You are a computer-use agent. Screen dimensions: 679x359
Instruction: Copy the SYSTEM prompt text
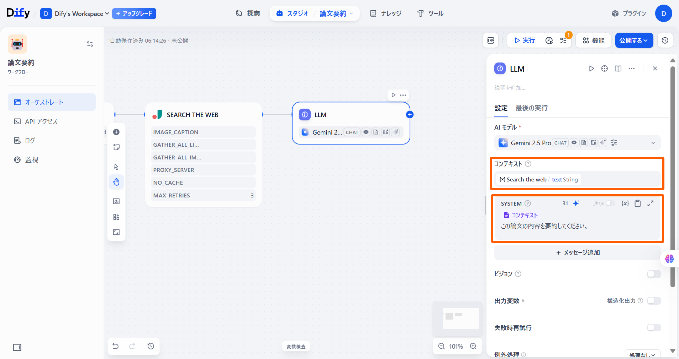pyautogui.click(x=638, y=203)
